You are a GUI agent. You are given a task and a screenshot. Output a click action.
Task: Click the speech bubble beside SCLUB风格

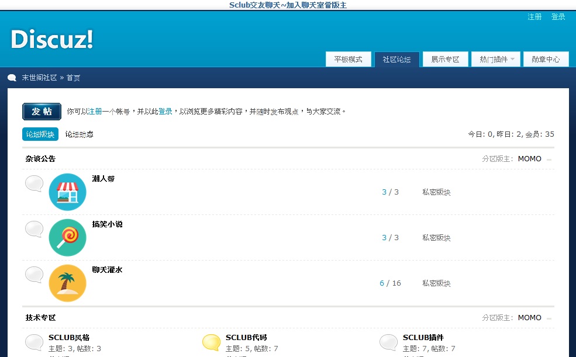click(34, 342)
